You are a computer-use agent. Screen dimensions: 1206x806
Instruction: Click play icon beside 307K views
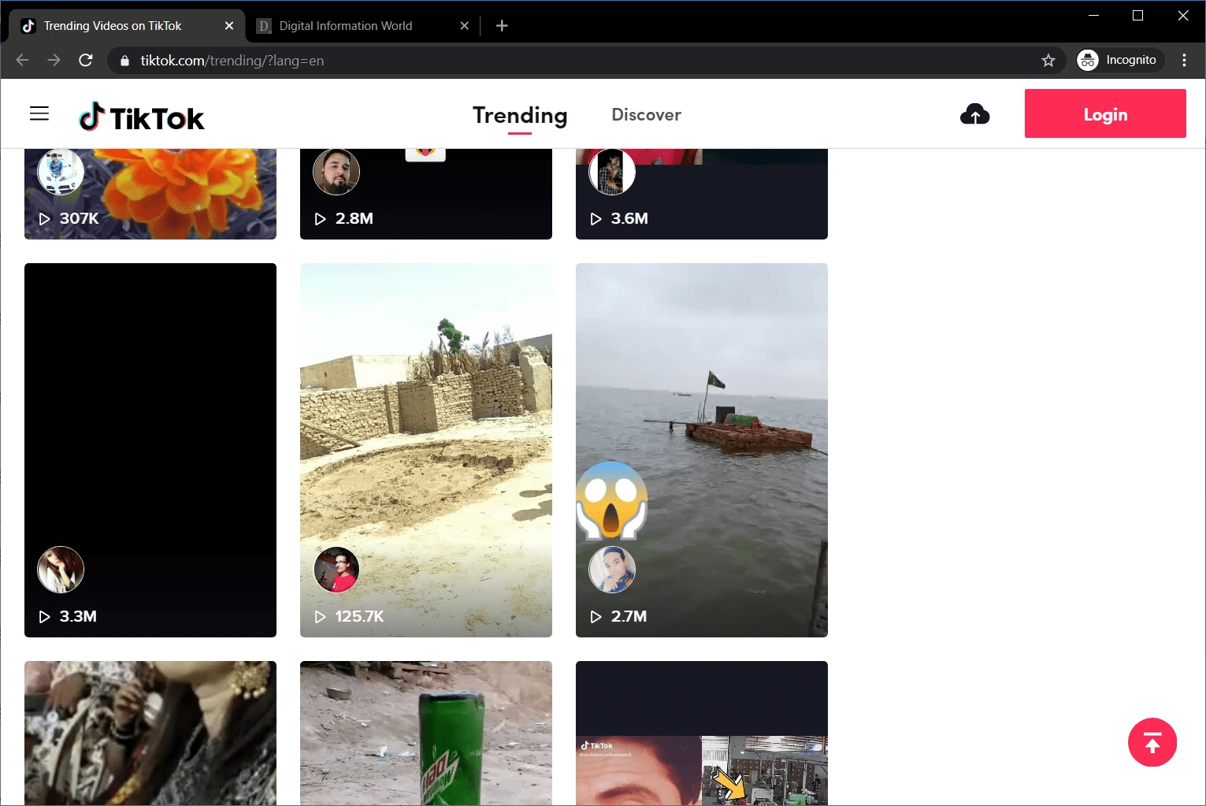tap(45, 219)
